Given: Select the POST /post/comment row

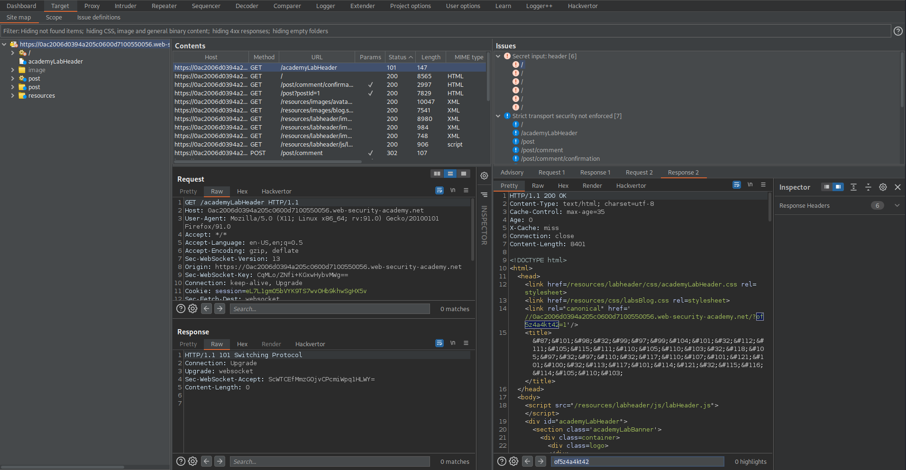Looking at the screenshot, I should [x=329, y=153].
